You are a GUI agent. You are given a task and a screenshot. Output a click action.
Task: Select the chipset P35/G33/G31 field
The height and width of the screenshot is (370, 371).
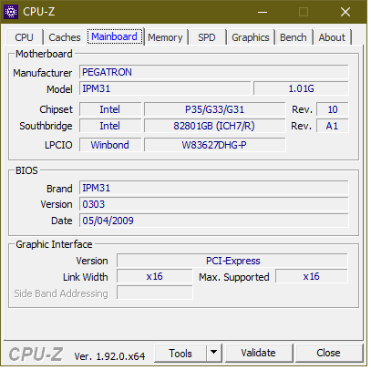(214, 109)
